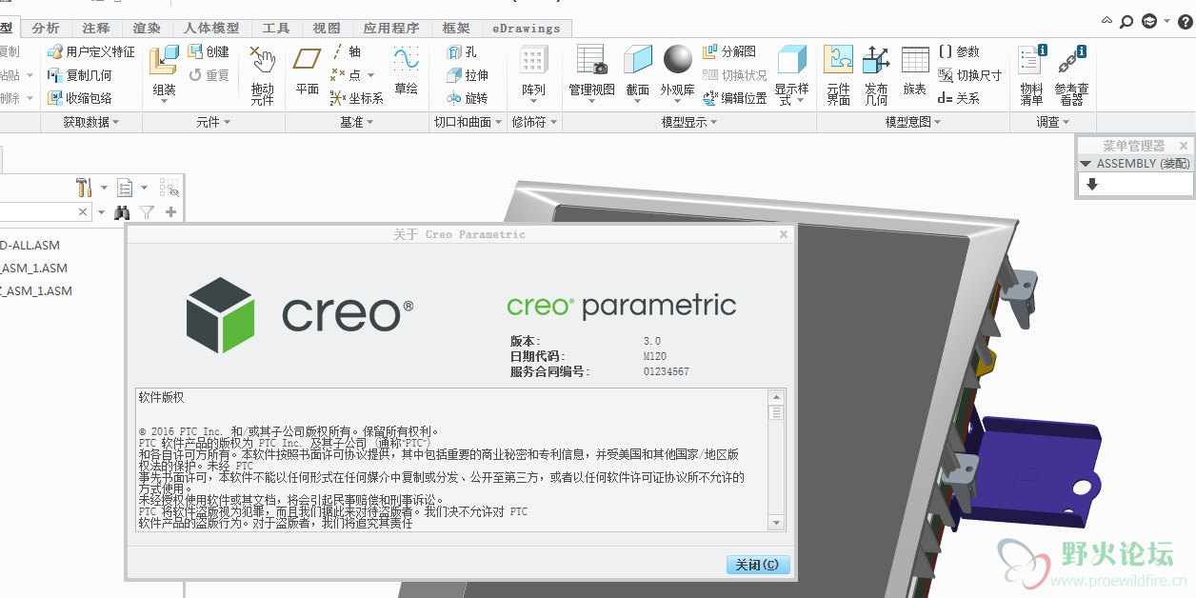
Task: Expand the 调查 group dropdown
Action: (x=1052, y=122)
